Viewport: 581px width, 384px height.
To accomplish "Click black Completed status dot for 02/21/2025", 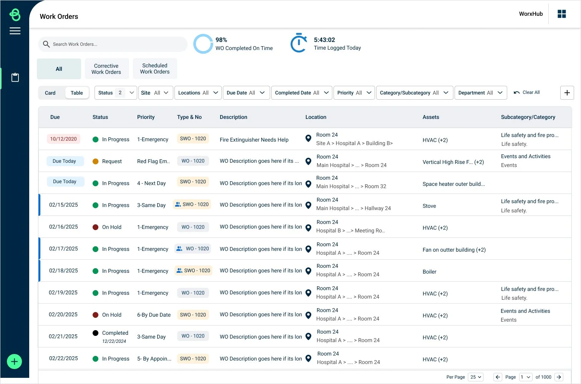I will (96, 333).
